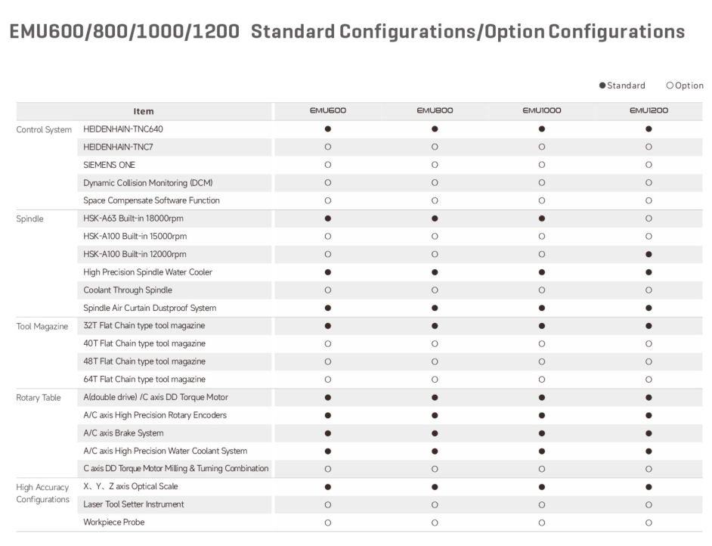The height and width of the screenshot is (546, 712).
Task: Select EMU600 option circle for SIEMENS ONE
Action: point(328,165)
